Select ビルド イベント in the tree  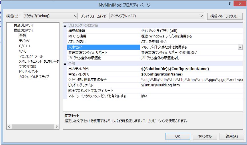29,72
